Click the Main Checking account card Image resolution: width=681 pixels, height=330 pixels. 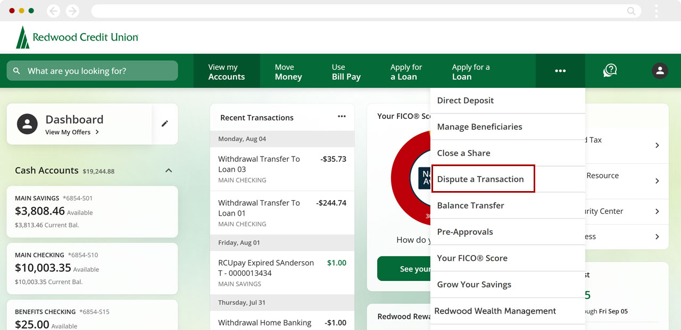coord(92,268)
